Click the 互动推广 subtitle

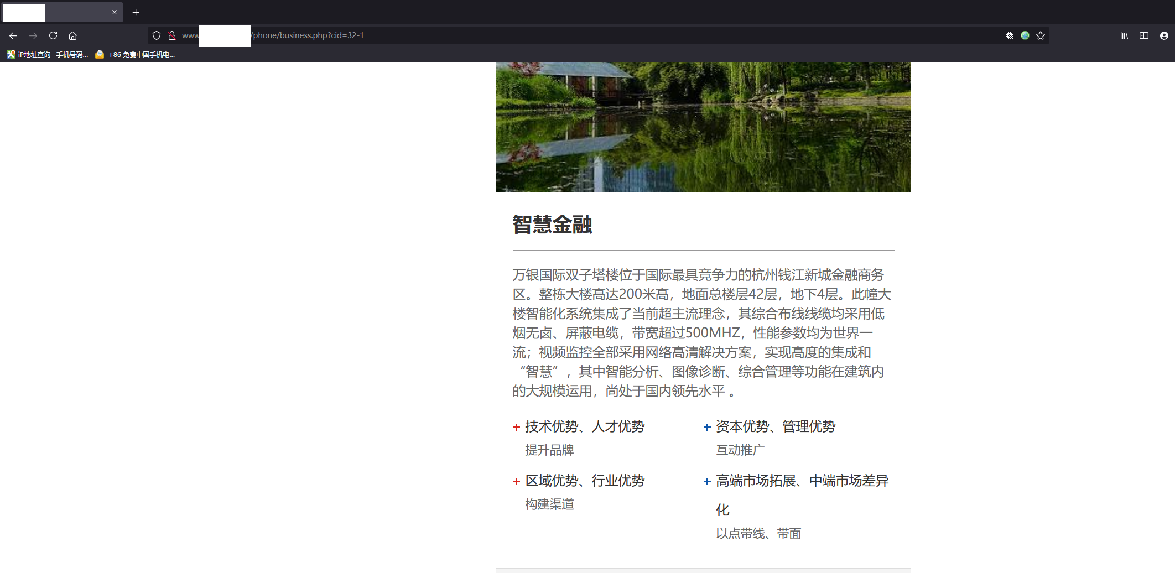(x=740, y=450)
